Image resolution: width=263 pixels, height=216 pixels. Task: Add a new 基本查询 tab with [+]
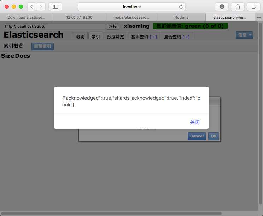(153, 37)
